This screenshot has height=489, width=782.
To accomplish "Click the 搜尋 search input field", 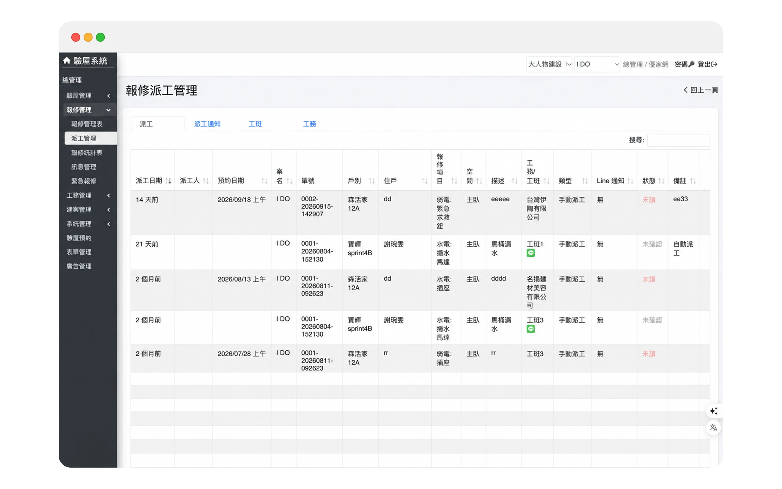I will pyautogui.click(x=679, y=140).
